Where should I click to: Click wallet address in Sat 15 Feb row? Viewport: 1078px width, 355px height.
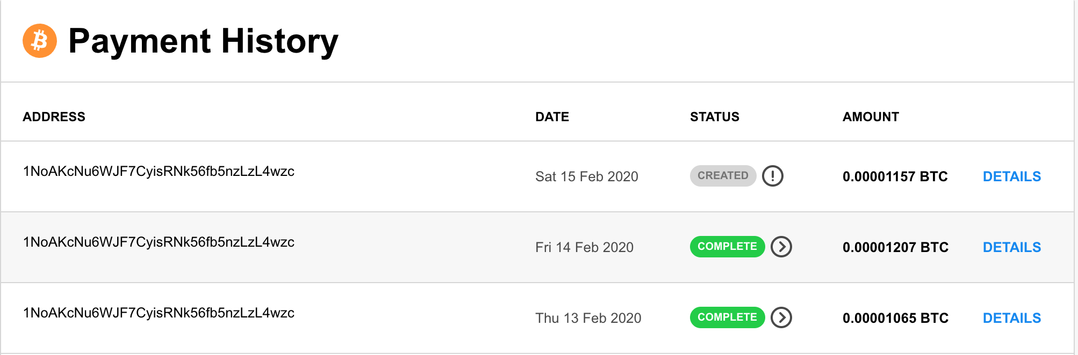click(159, 172)
